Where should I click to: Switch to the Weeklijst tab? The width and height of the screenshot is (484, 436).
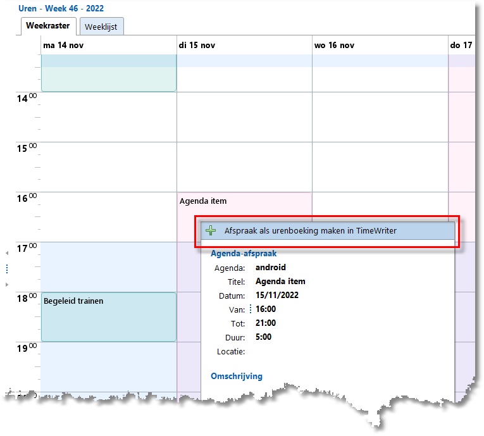[x=101, y=27]
